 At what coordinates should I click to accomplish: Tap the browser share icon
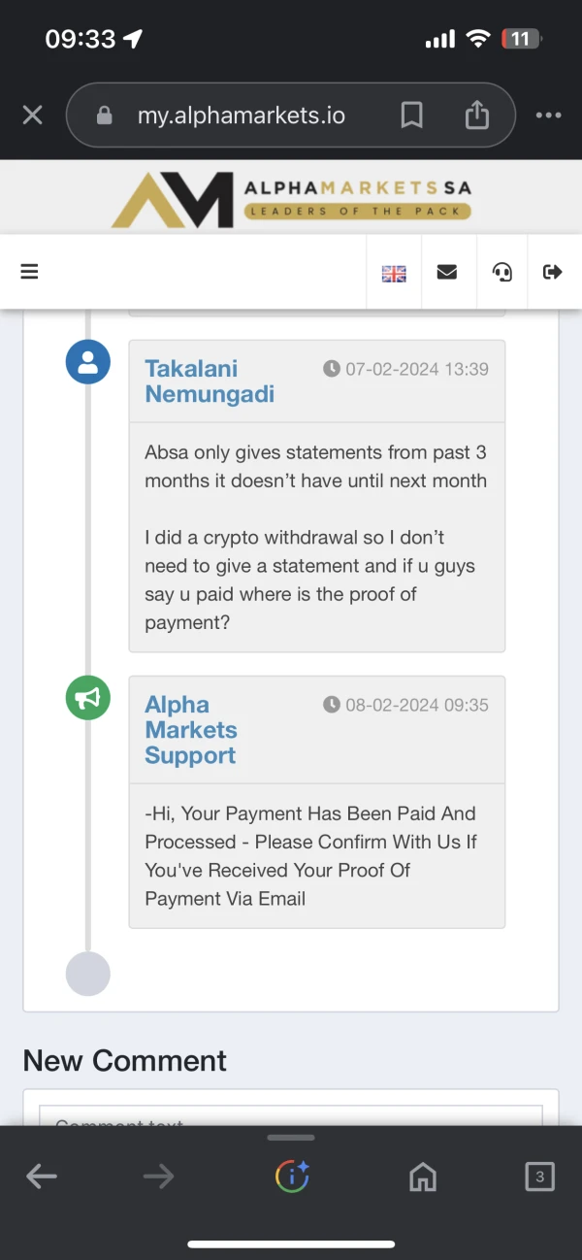(476, 116)
